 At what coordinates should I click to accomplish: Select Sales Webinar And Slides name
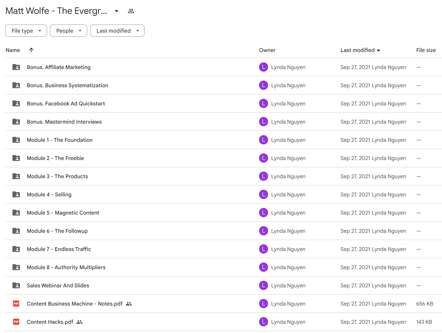click(x=58, y=285)
